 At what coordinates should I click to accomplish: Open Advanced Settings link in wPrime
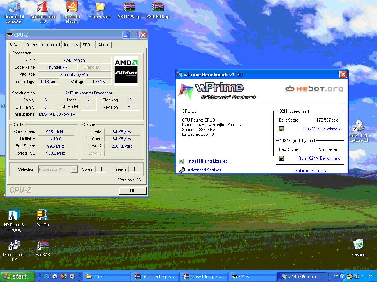click(204, 170)
